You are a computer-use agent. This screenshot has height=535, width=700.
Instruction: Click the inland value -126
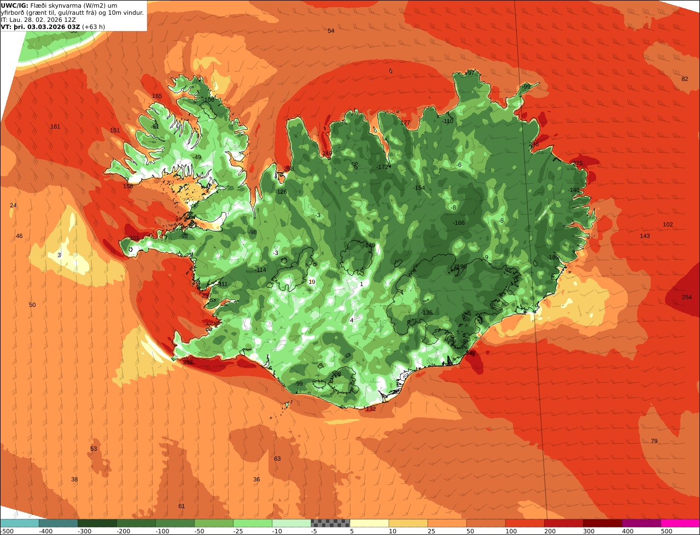tap(281, 191)
